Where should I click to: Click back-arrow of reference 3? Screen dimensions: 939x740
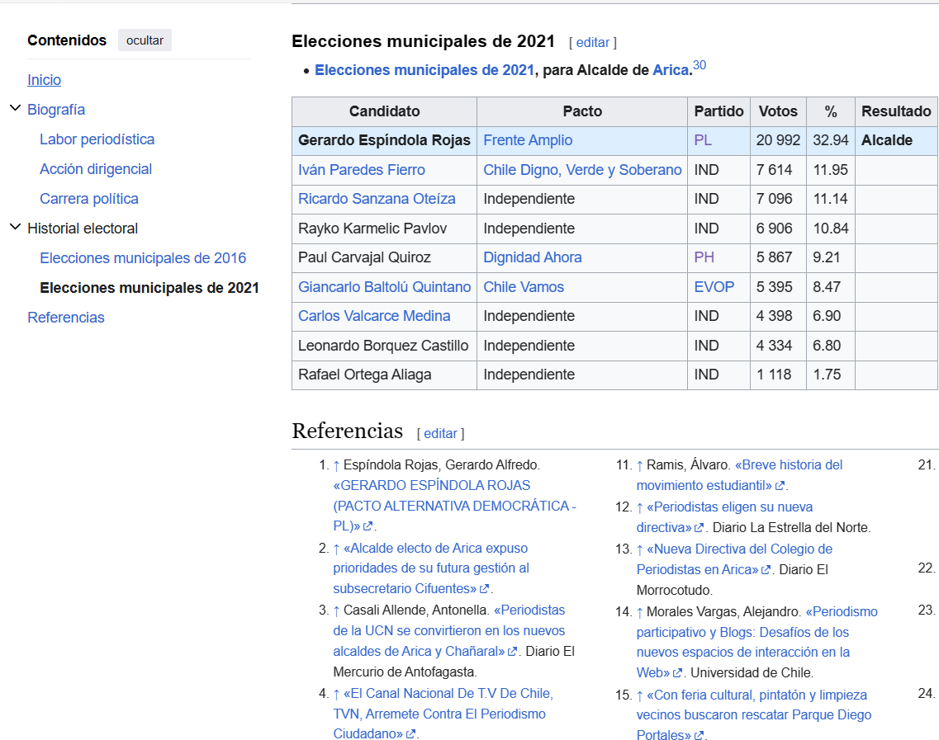tap(337, 610)
